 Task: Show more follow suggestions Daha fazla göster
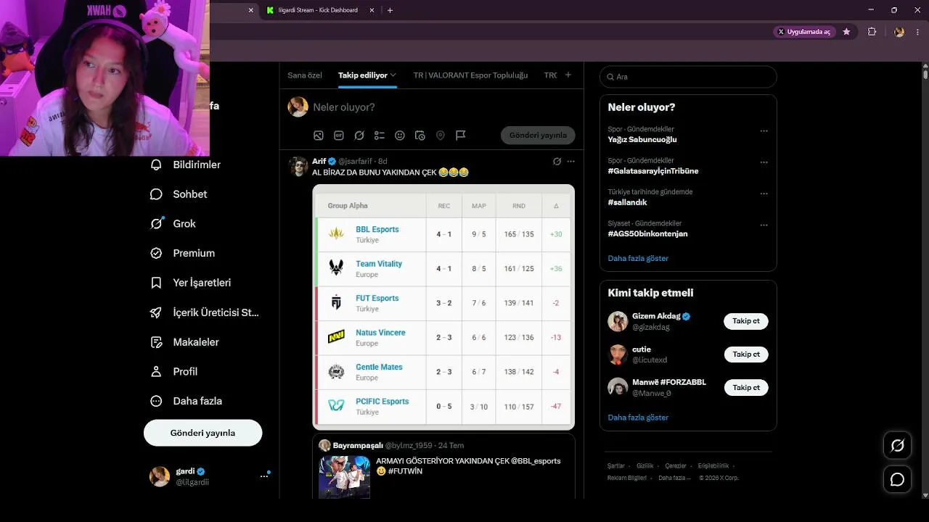click(638, 418)
